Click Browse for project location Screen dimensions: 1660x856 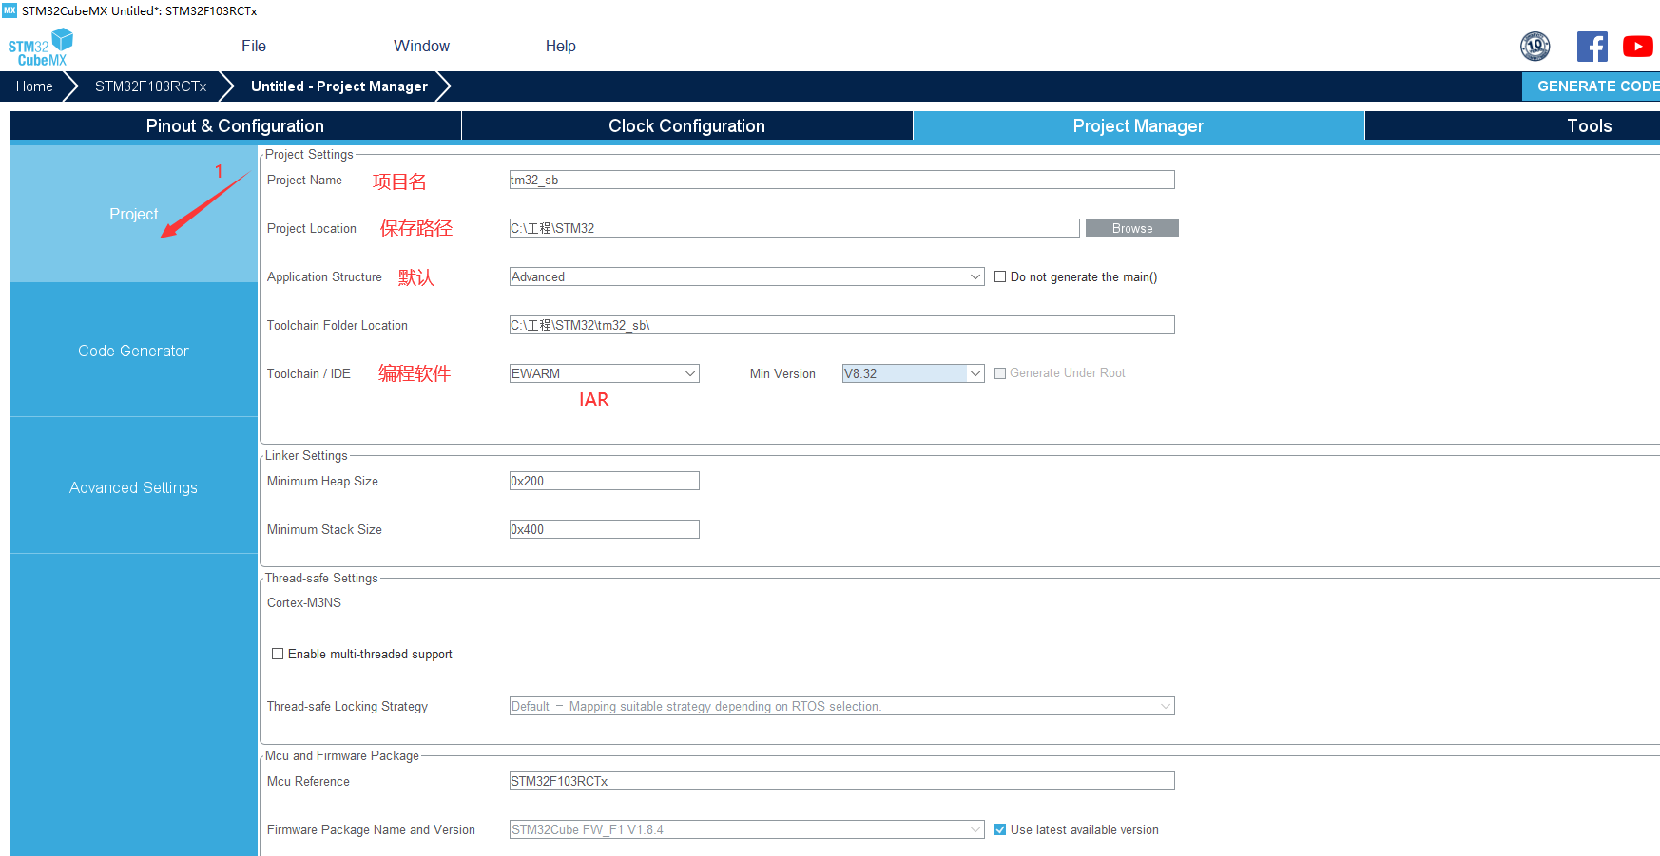[1132, 228]
